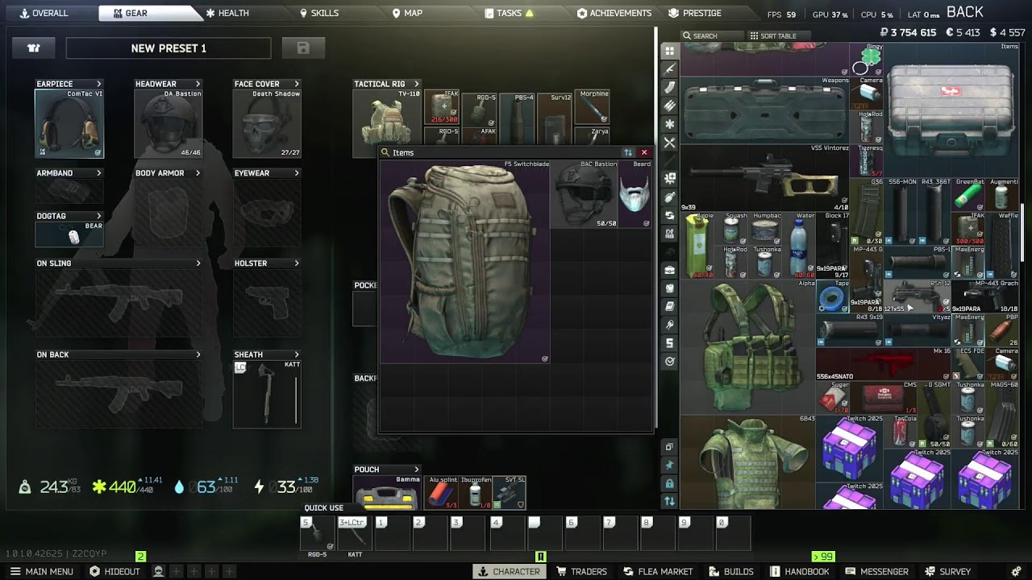Switch to the Skills tab

click(x=319, y=13)
